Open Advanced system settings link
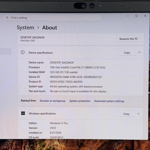150x150 pixels. pos(109,101)
